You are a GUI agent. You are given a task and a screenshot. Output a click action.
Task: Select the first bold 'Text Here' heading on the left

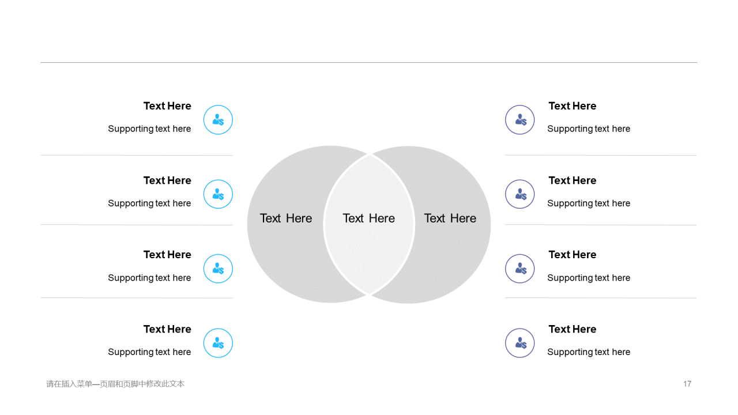[x=167, y=106]
